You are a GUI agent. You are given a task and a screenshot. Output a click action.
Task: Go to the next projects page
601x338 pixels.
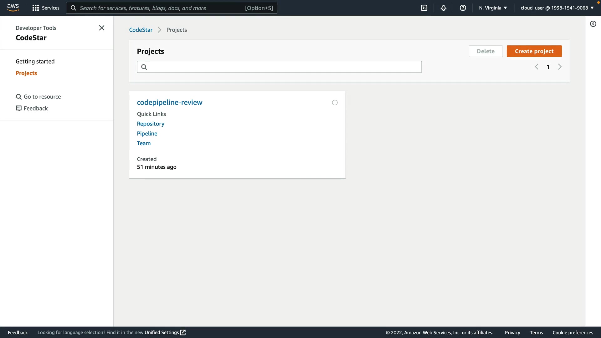click(560, 67)
